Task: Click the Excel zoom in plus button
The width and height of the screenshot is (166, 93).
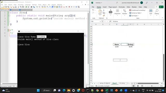Action: [158, 86]
